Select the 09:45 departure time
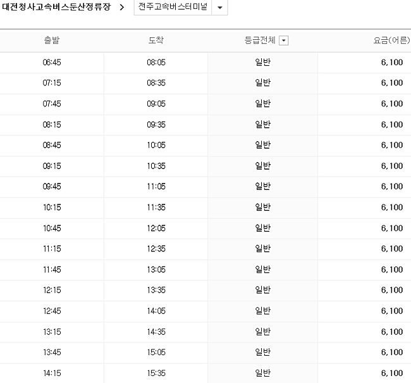 [52, 187]
